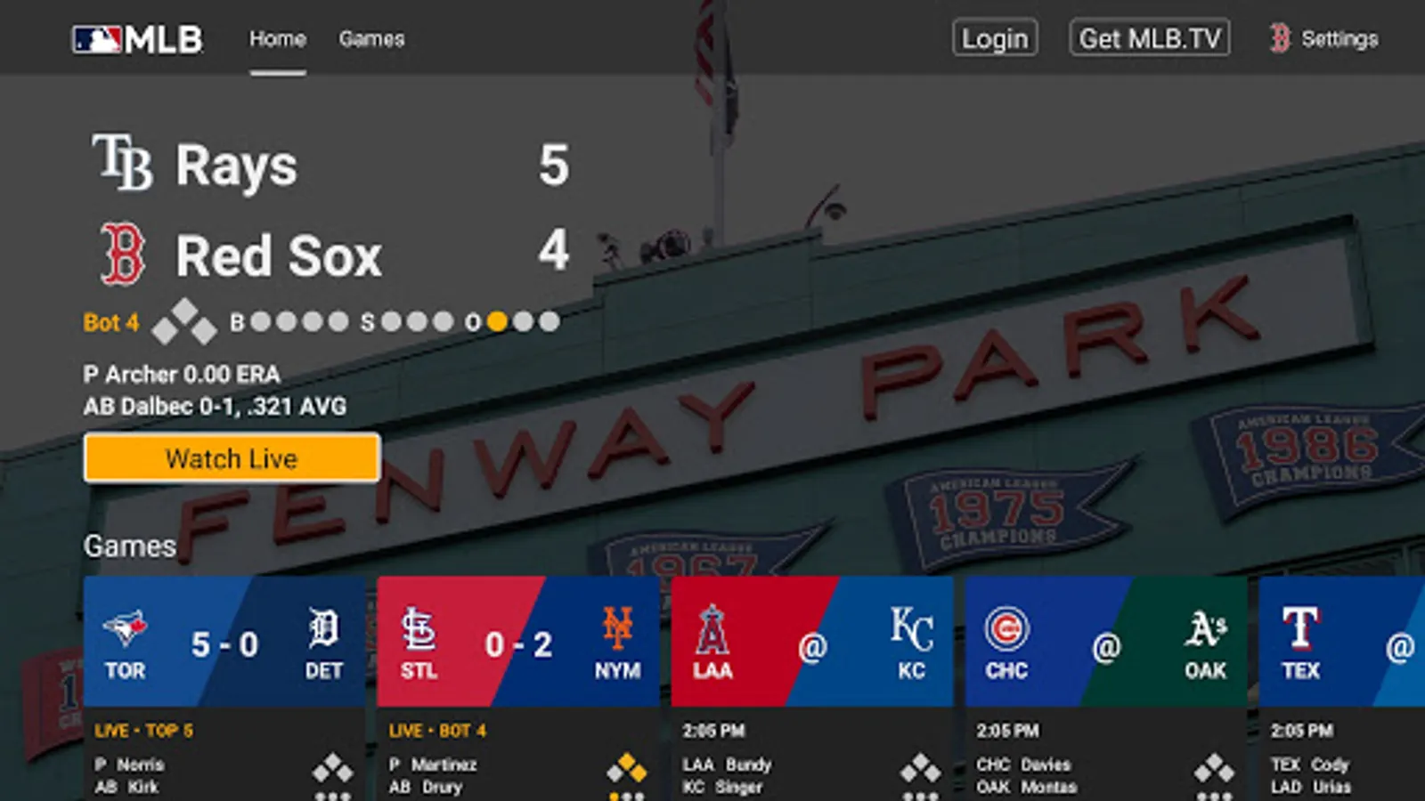Open the TOR vs DET 5-0 score

coord(224,644)
